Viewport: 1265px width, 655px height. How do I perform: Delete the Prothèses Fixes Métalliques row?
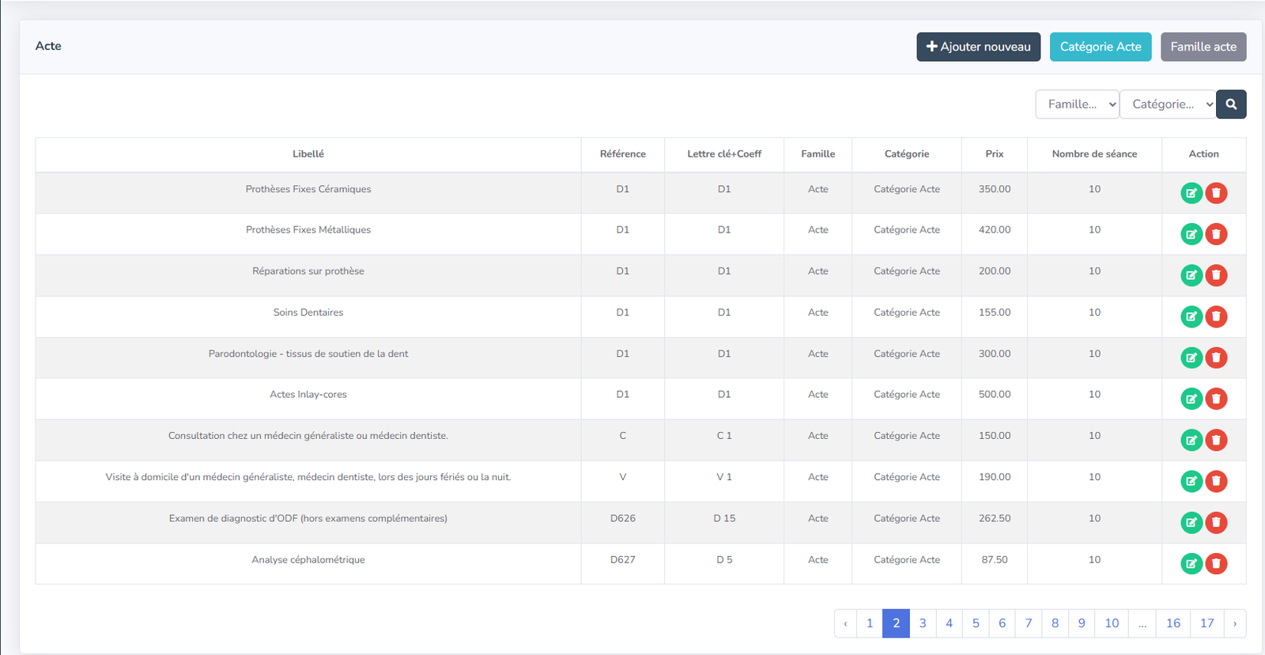tap(1216, 234)
